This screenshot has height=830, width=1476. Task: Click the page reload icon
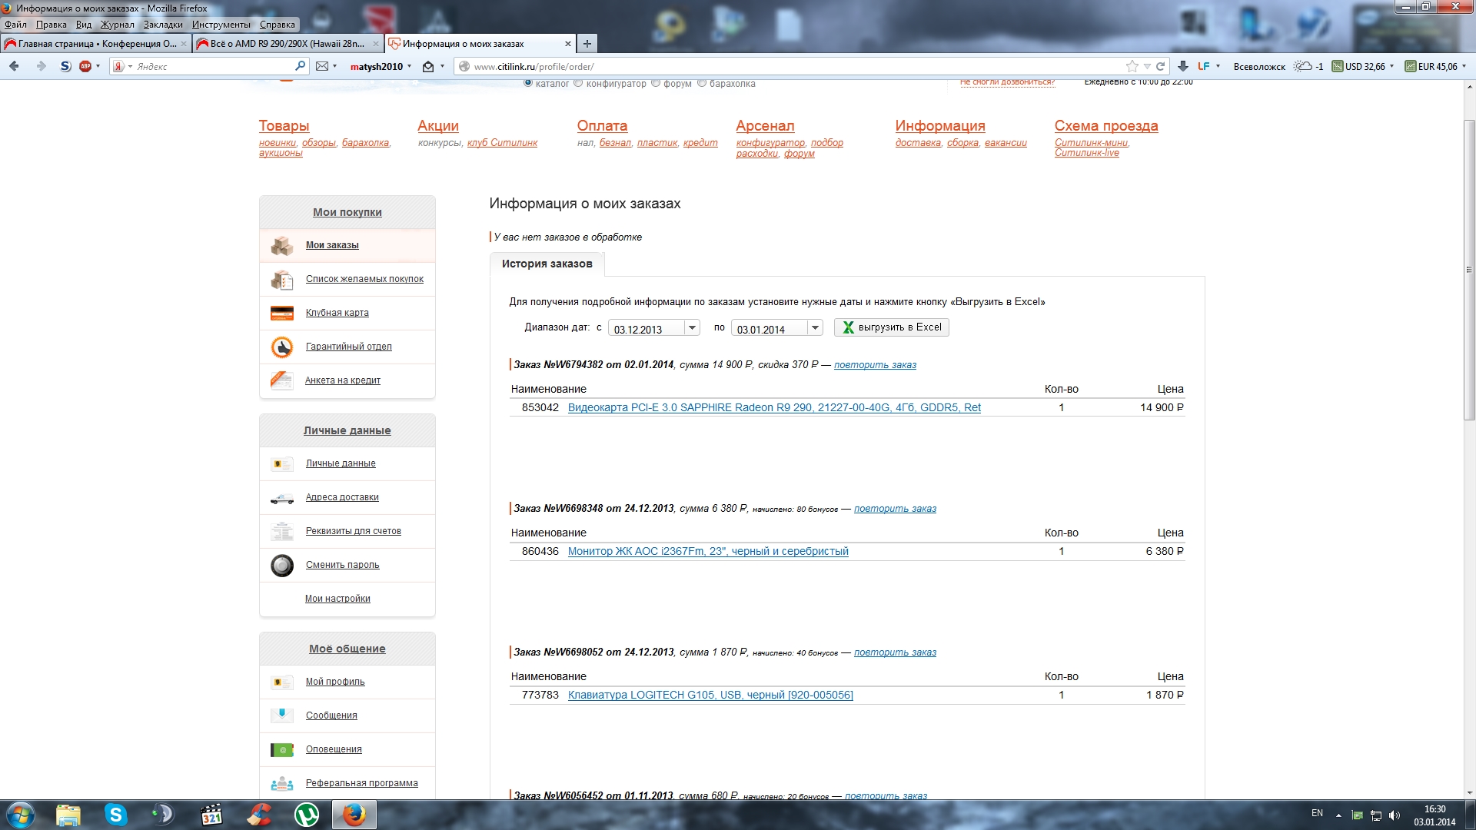(x=1161, y=66)
